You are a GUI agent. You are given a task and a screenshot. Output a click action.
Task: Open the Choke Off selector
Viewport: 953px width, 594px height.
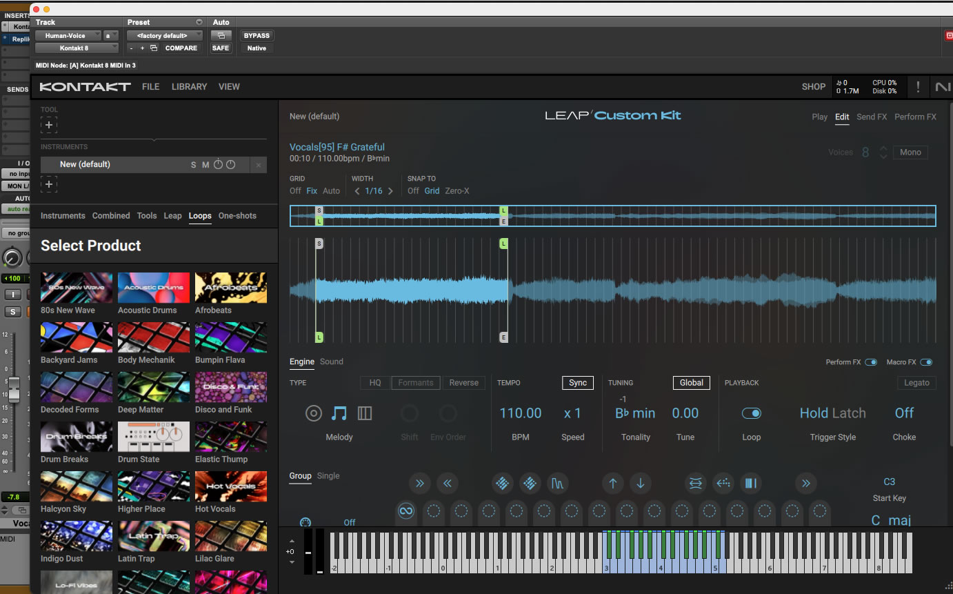(x=904, y=413)
